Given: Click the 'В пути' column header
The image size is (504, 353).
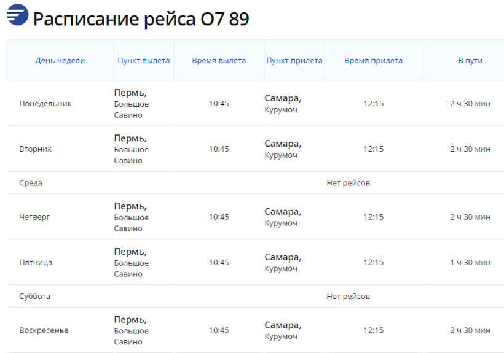Looking at the screenshot, I should (x=470, y=60).
